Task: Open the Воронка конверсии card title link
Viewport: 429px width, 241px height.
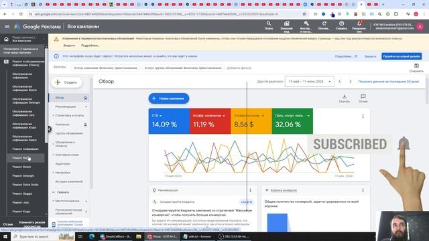Action: tap(284, 190)
